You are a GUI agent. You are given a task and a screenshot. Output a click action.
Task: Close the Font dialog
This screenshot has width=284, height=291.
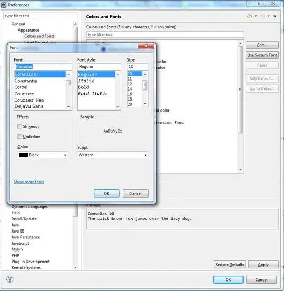[146, 46]
